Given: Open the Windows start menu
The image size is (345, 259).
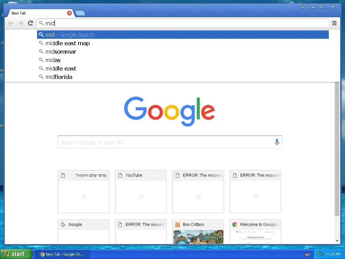Looking at the screenshot, I should tap(16, 254).
